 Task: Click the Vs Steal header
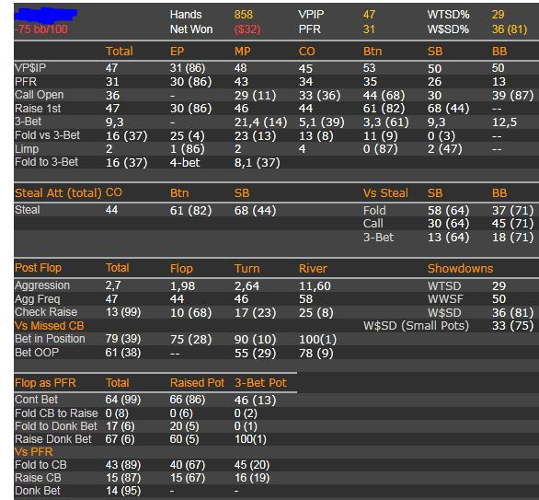click(x=385, y=192)
